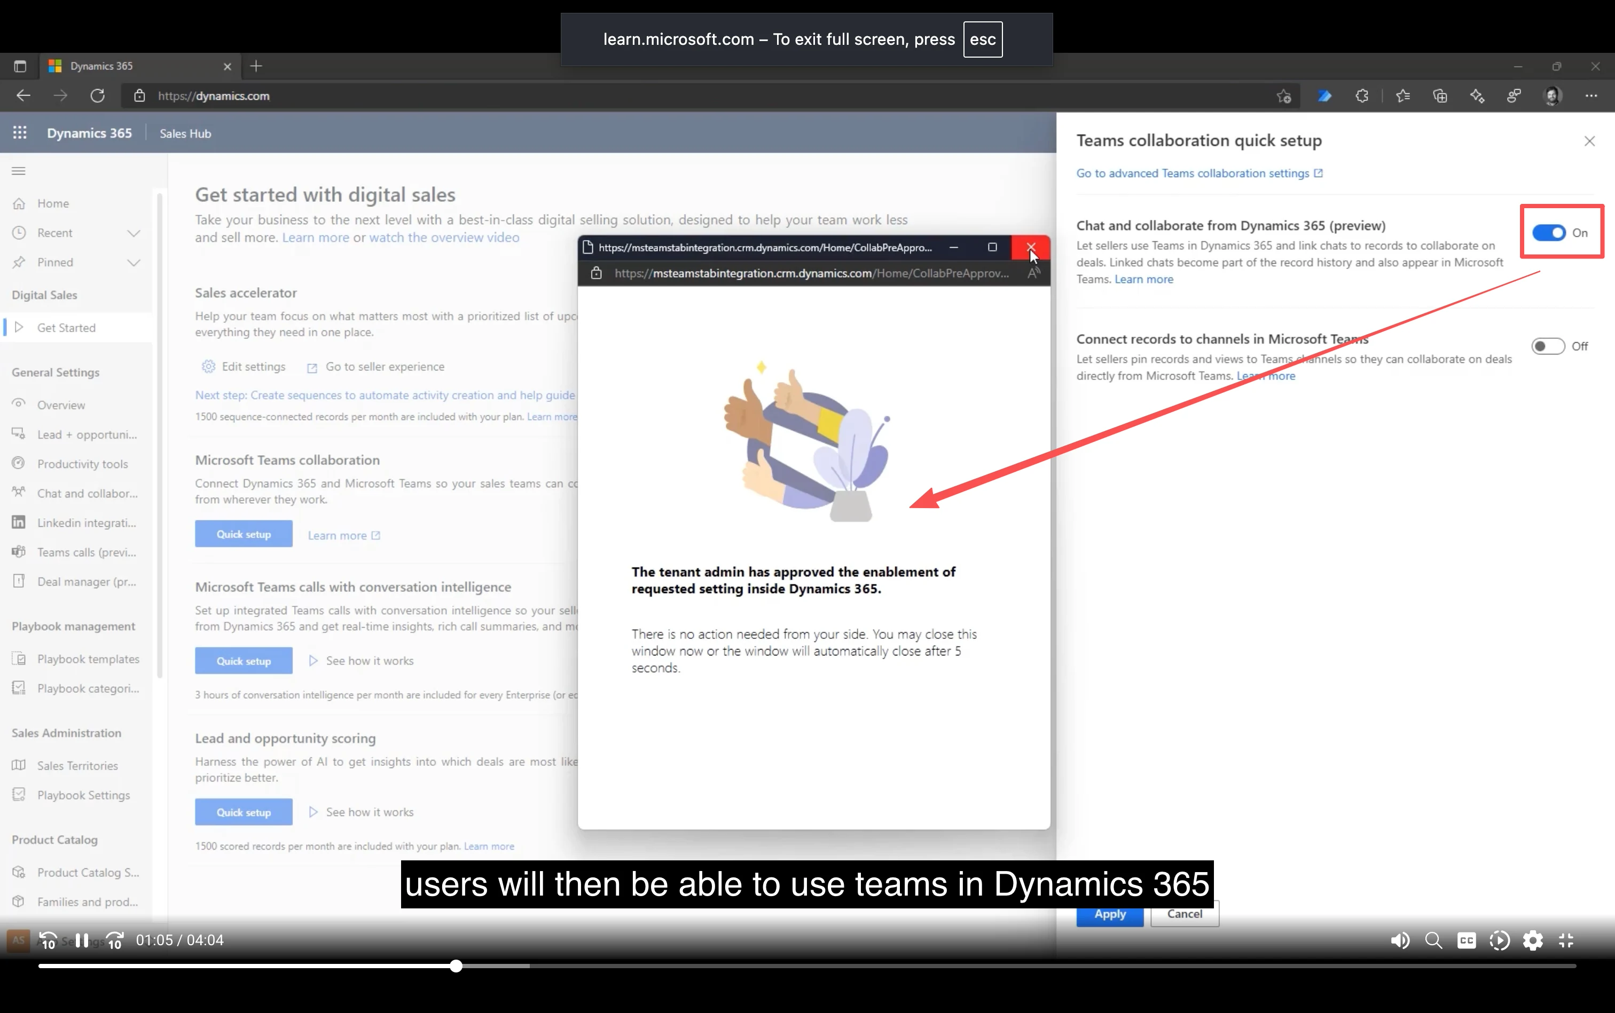Click Learn more under Chat and collaborate
Viewport: 1615px width, 1013px height.
(x=1144, y=279)
